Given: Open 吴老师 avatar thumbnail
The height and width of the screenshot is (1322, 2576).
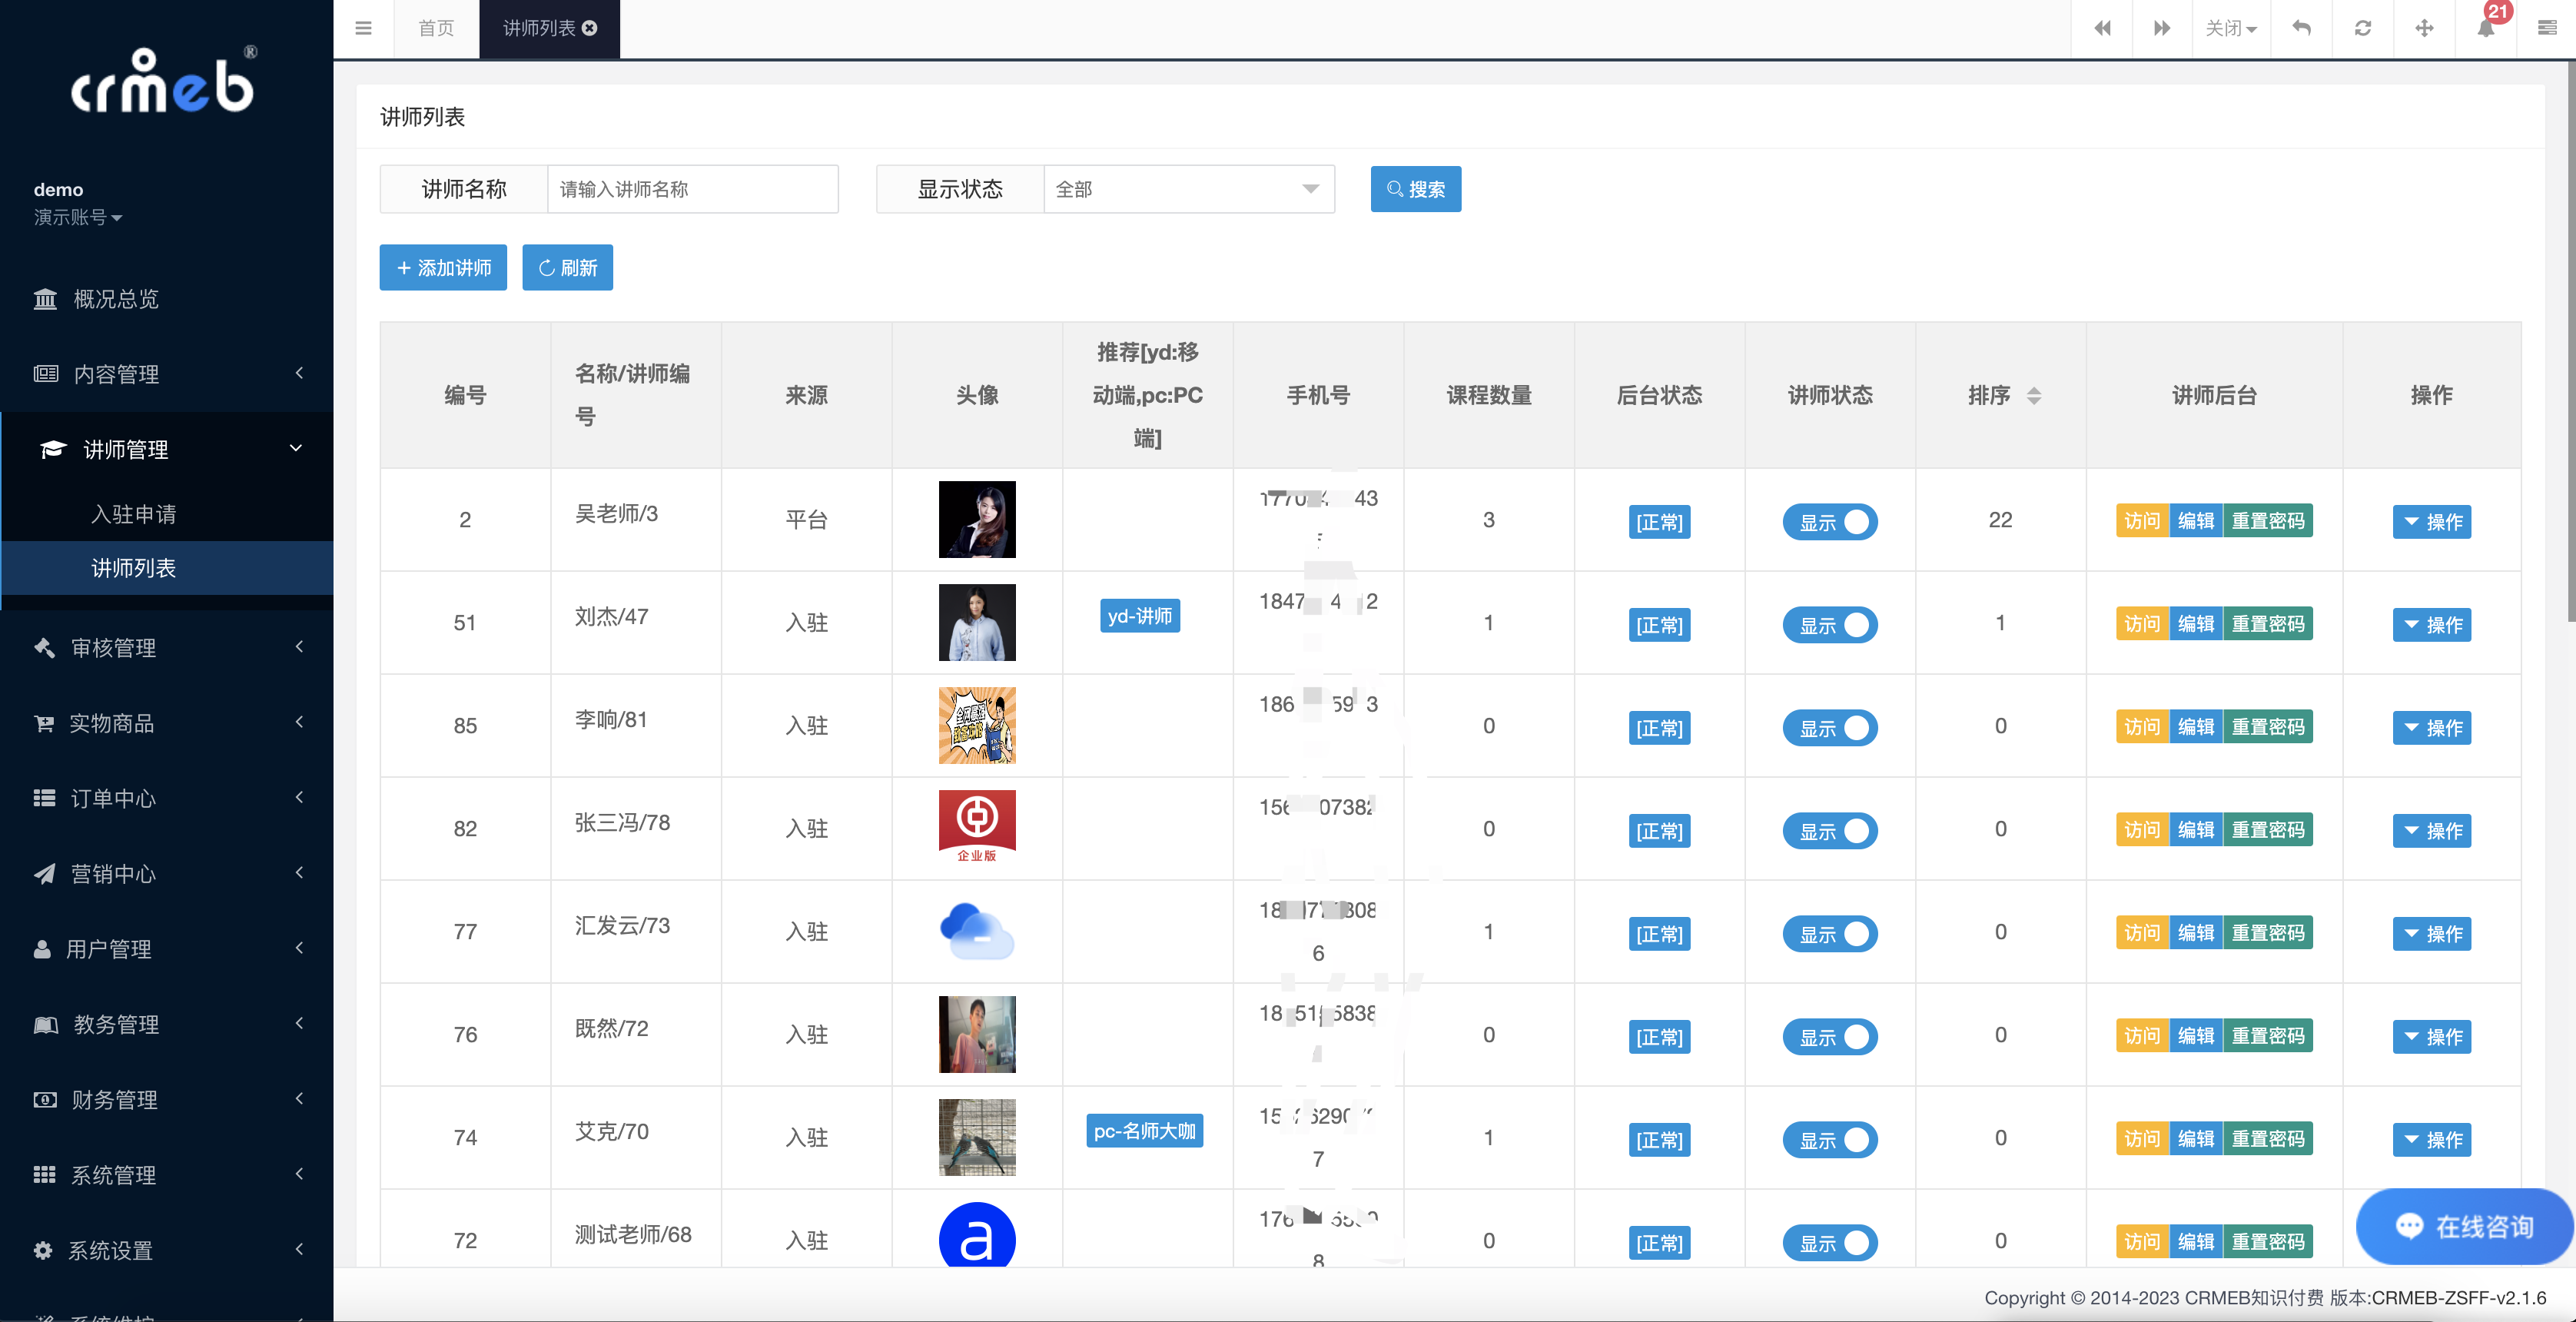Looking at the screenshot, I should point(977,519).
